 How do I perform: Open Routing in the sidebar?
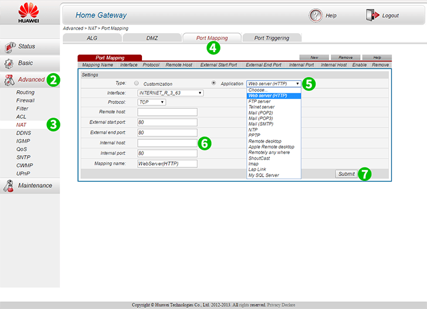pos(25,92)
